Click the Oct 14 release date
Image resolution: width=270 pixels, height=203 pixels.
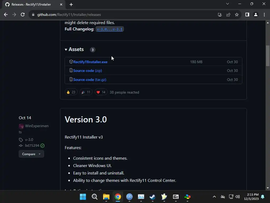coord(25,118)
